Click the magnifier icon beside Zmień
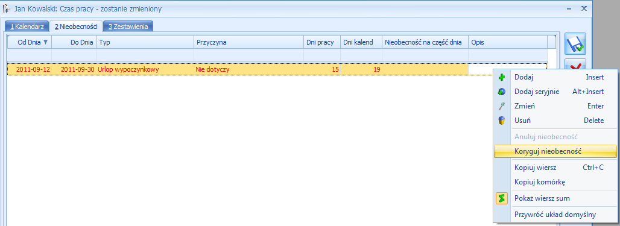The image size is (620, 226). pos(502,106)
